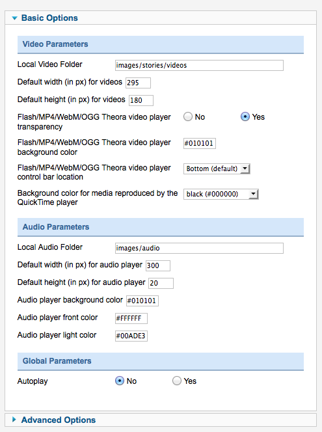
Task: Edit the audio player front color field
Action: (131, 318)
